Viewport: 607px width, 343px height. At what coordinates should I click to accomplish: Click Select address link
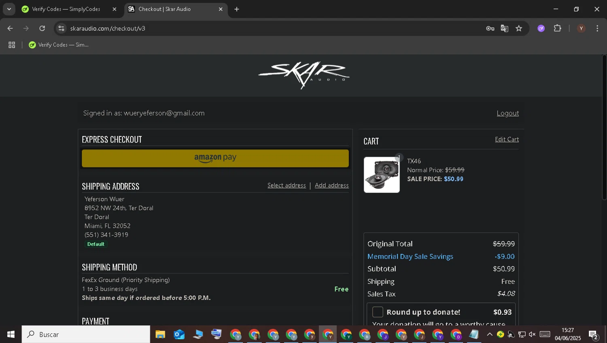point(287,185)
